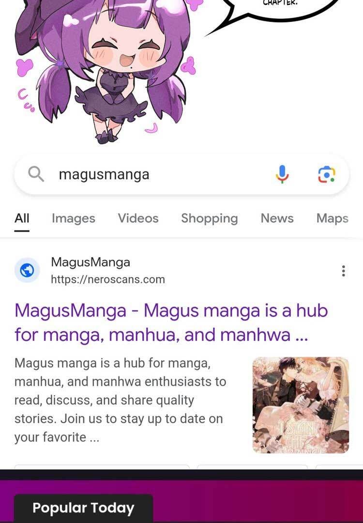Switch to the Maps tab

tap(333, 218)
